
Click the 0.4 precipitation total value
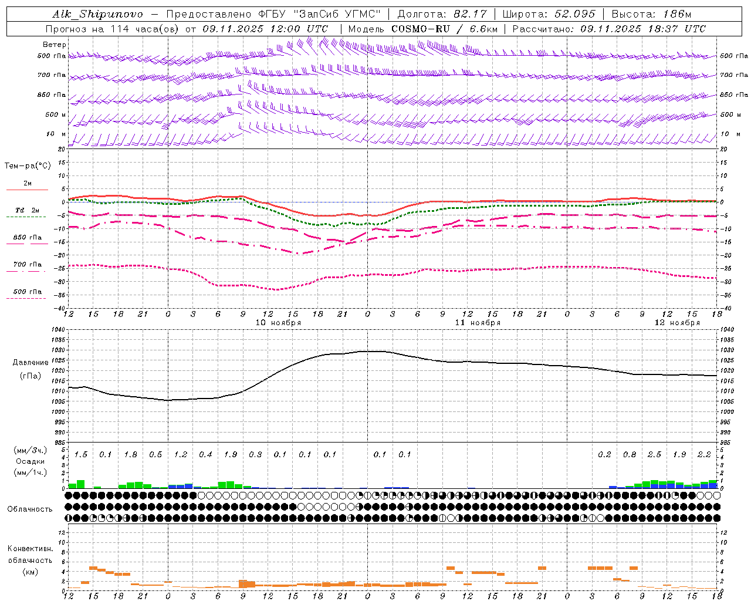205,454
